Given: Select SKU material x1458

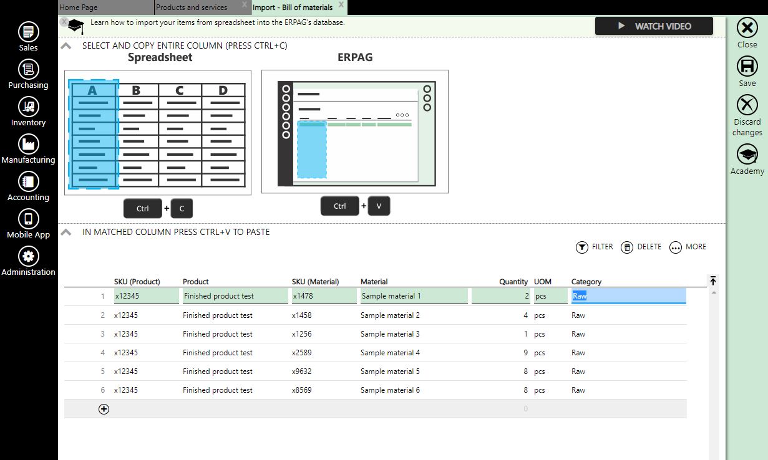Looking at the screenshot, I should 302,315.
